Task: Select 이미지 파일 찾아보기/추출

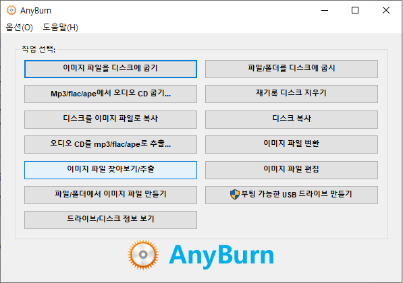Action: (x=111, y=170)
